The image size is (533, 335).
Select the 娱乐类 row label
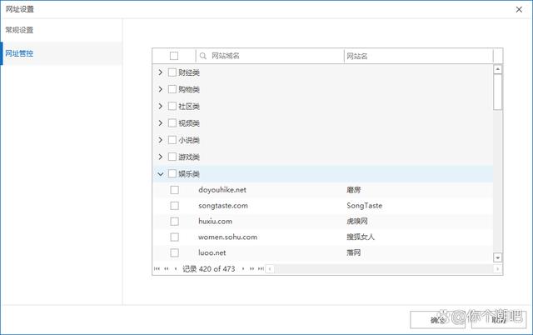pyautogui.click(x=189, y=174)
